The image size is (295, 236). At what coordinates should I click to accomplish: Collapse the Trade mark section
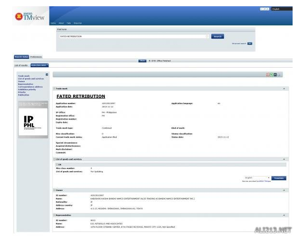pos(283,89)
